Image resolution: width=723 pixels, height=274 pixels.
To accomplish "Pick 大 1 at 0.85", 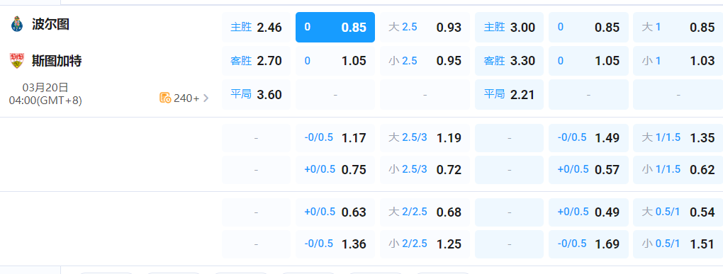I will (x=678, y=27).
